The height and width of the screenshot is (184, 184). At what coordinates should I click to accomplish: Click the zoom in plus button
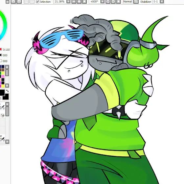(79, 2)
